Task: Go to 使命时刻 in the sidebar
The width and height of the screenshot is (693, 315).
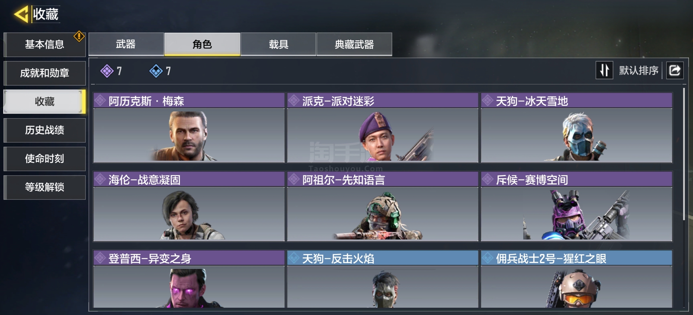Action: (x=45, y=159)
